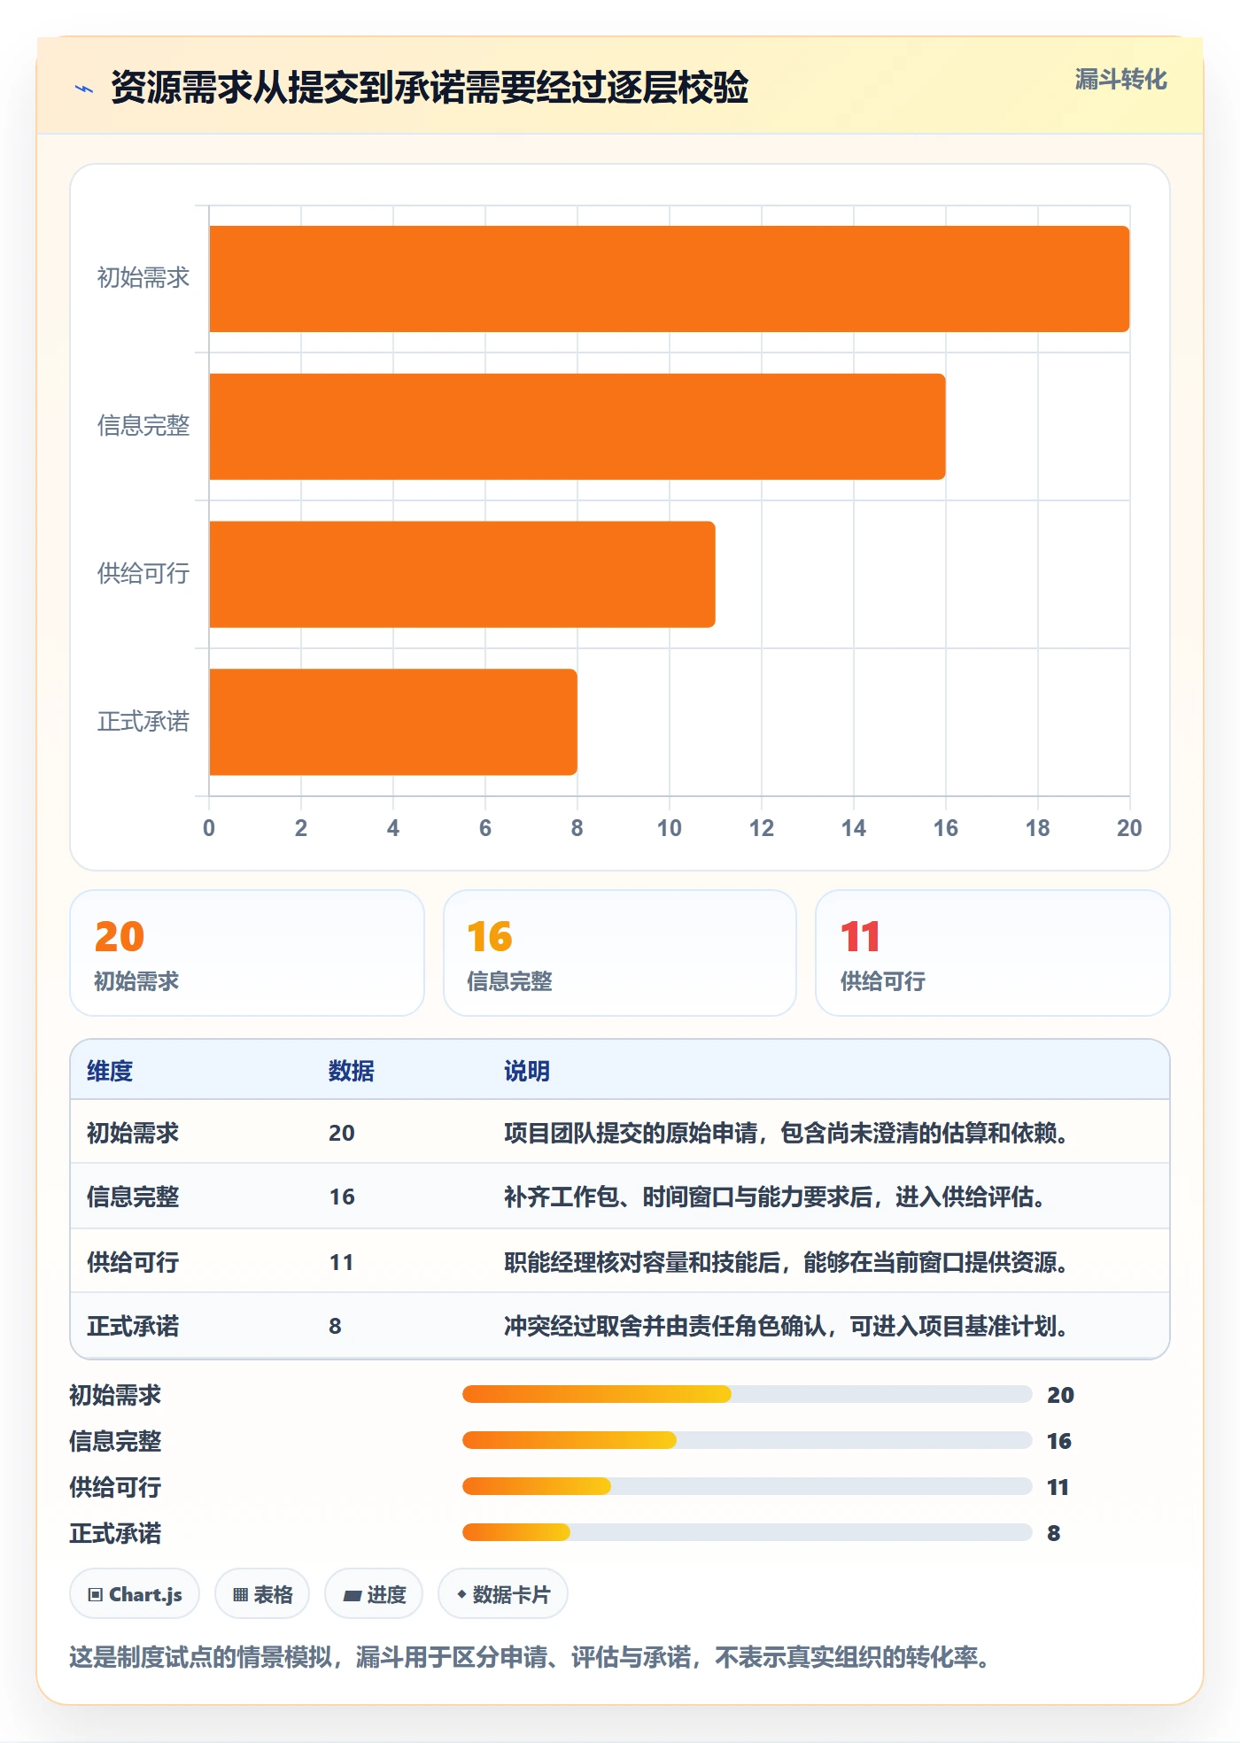Image resolution: width=1240 pixels, height=1743 pixels.
Task: Click the 信息完整 progress bar
Action: point(747,1440)
